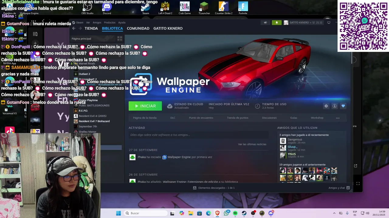Viewport: 389px width, 218px height.
Task: Click the Windows Start button
Action: tap(118, 213)
